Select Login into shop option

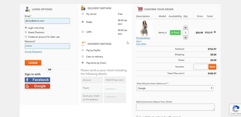26,28
